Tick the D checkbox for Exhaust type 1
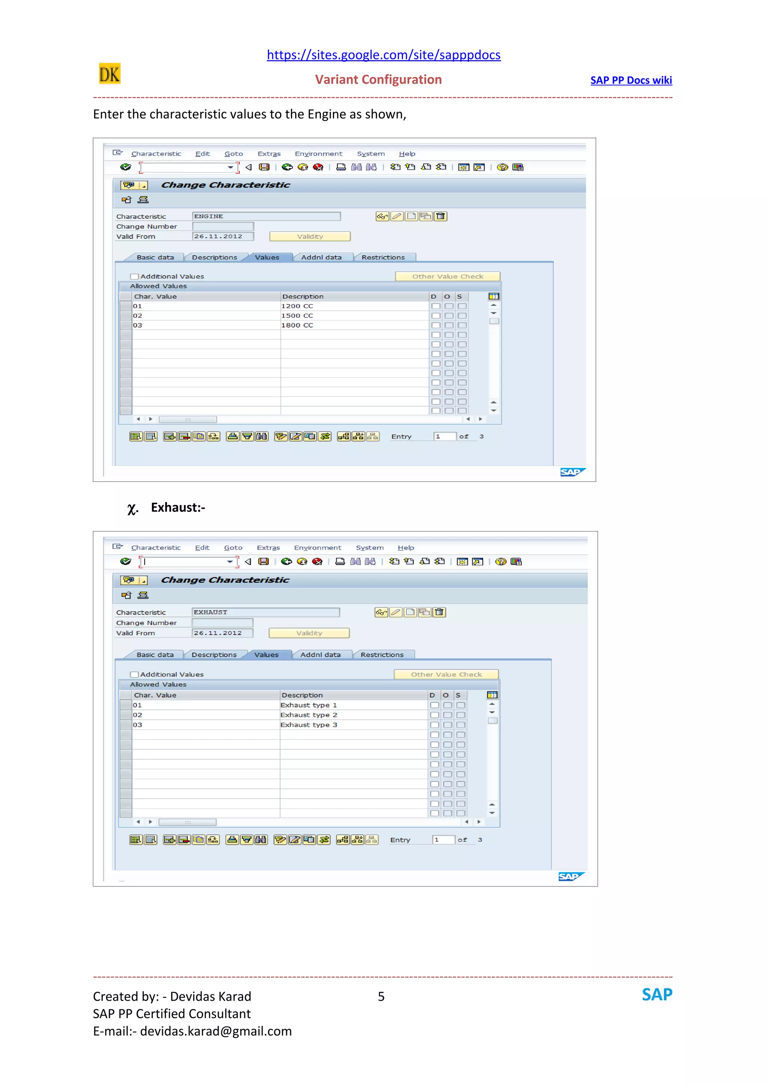Image resolution: width=767 pixels, height=1085 pixels. pos(434,705)
